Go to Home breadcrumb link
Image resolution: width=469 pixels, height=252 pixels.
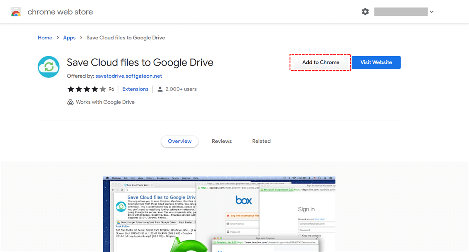pyautogui.click(x=45, y=38)
